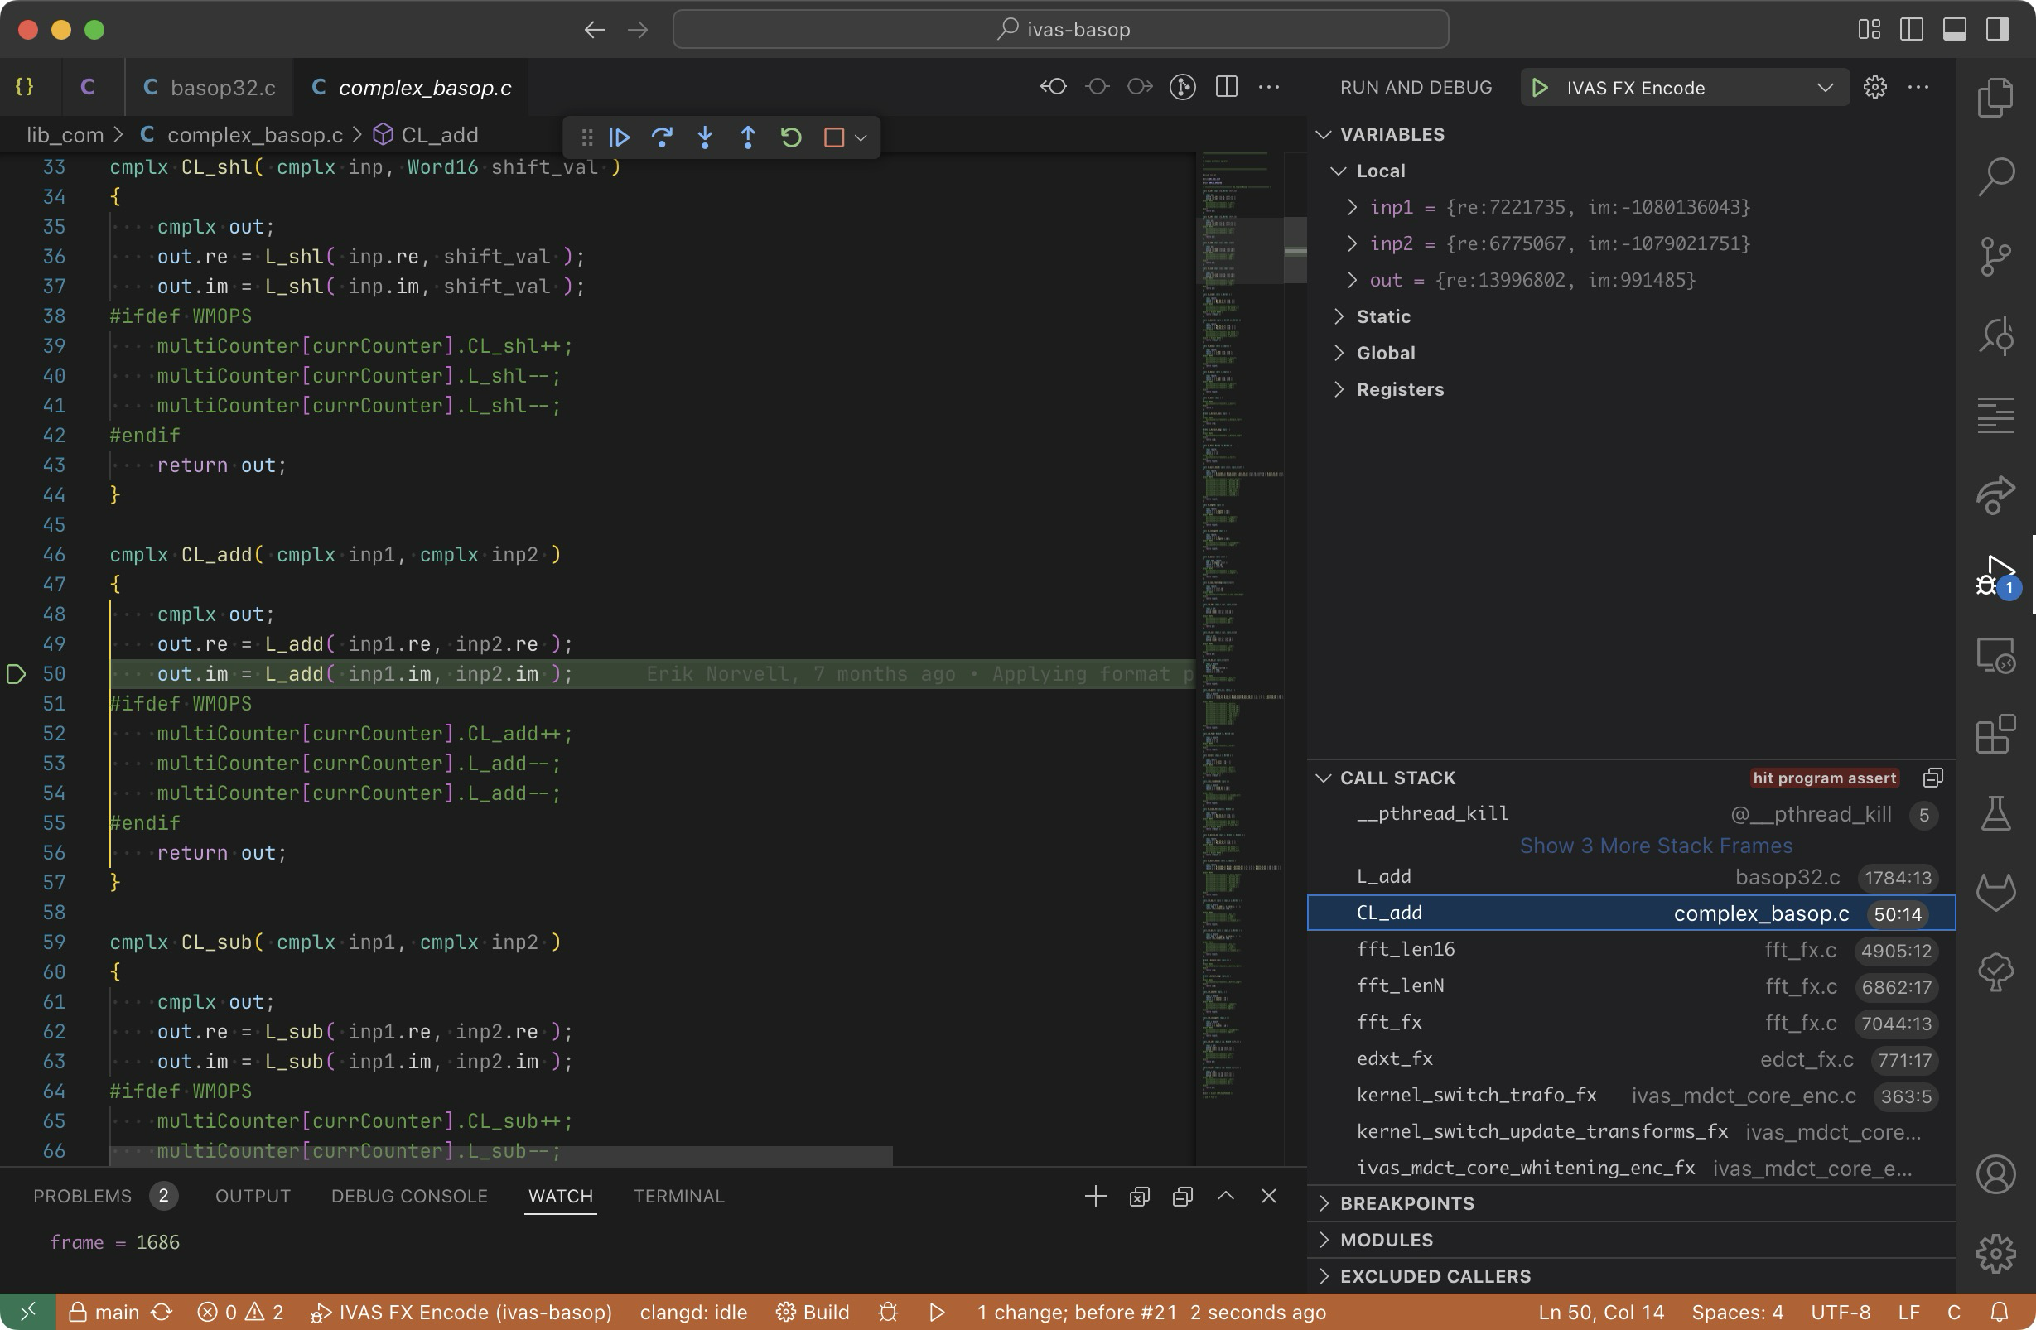The height and width of the screenshot is (1330, 2036).
Task: Toggle the bottom panel layout button
Action: coord(1954,29)
